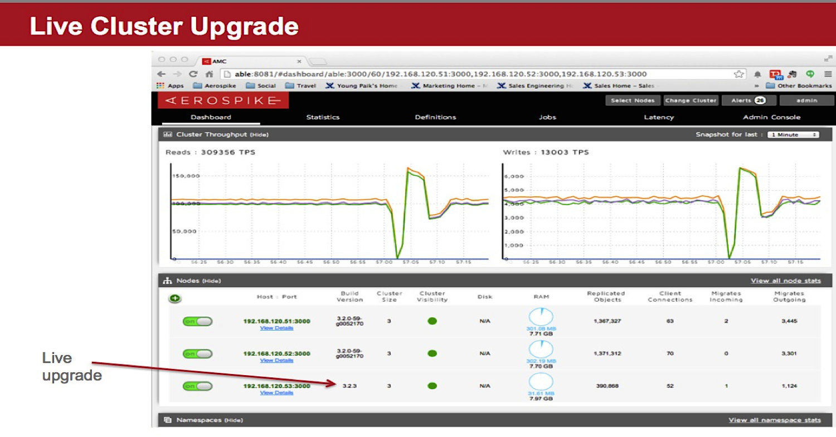The height and width of the screenshot is (437, 836).
Task: Open the Travel bookmarks folder
Action: click(301, 86)
